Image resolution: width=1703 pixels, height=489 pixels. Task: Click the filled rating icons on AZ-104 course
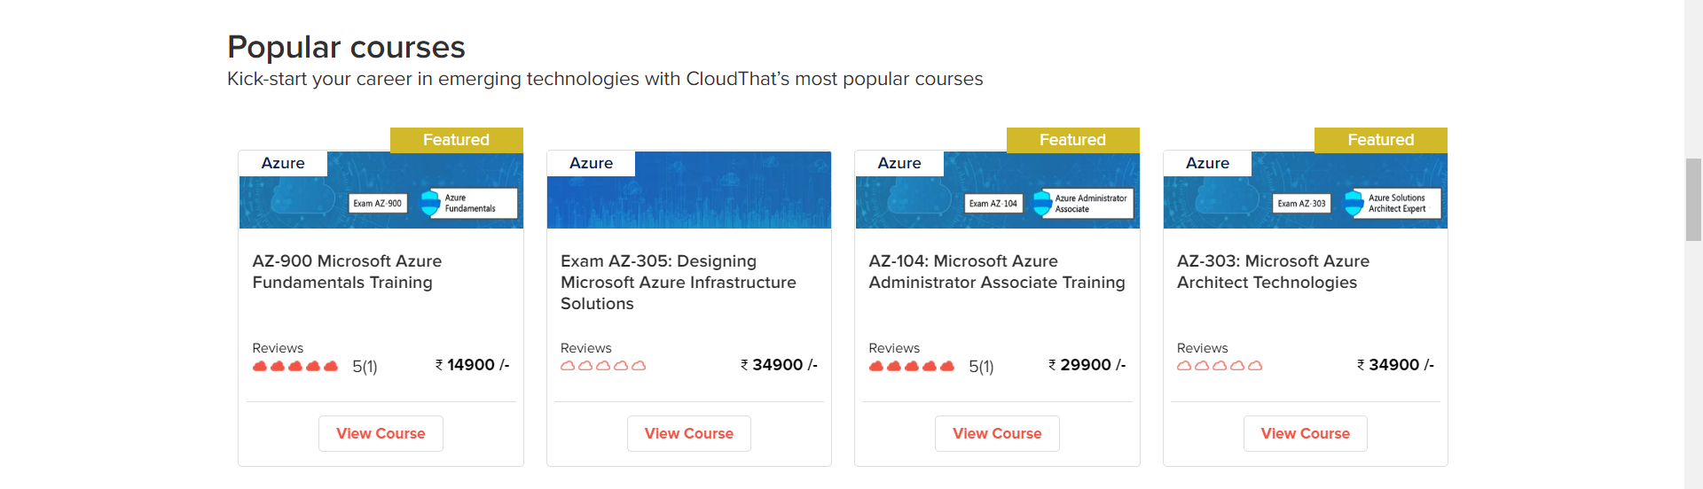(912, 366)
